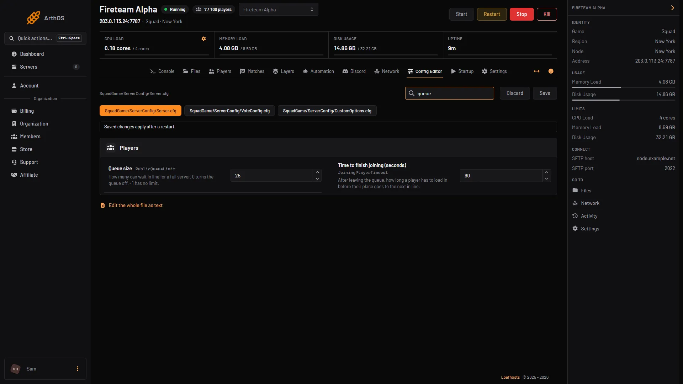This screenshot has height=384, width=683.
Task: Decrease Queue size value
Action: tap(317, 179)
